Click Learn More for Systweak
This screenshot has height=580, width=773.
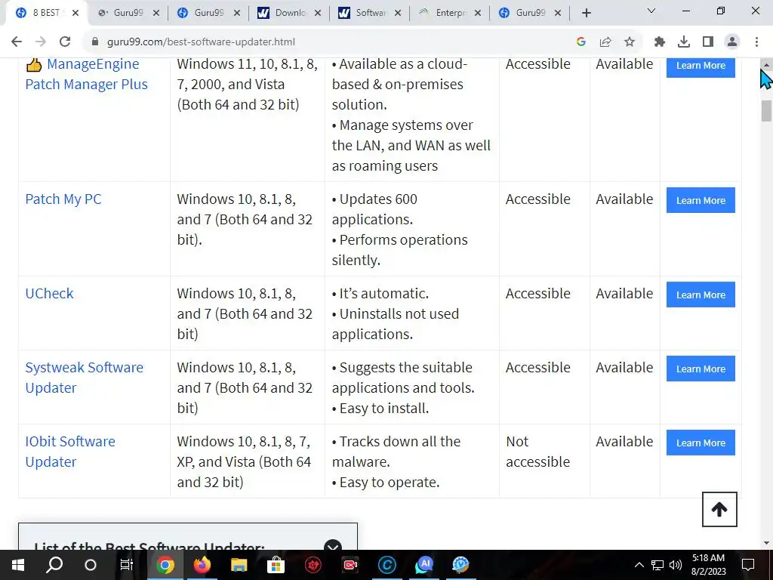coord(701,369)
